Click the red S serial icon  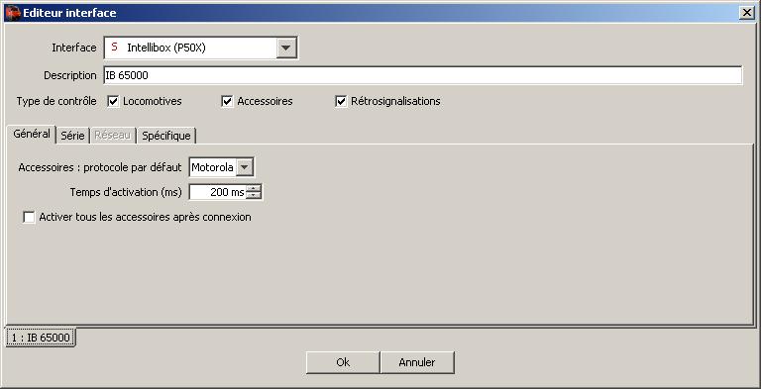point(115,48)
